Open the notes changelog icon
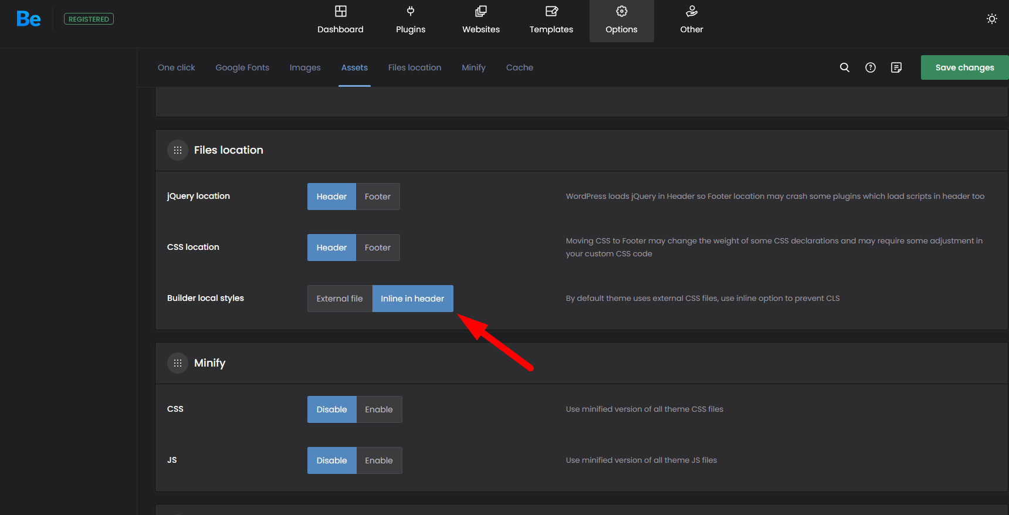Viewport: 1009px width, 515px height. click(896, 67)
